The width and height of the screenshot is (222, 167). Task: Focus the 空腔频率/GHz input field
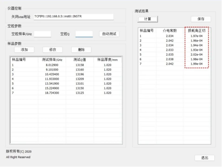[42, 34]
